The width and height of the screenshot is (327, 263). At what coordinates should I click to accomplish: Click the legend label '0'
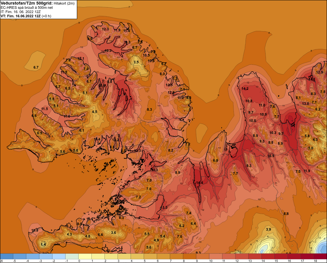tap(79, 261)
